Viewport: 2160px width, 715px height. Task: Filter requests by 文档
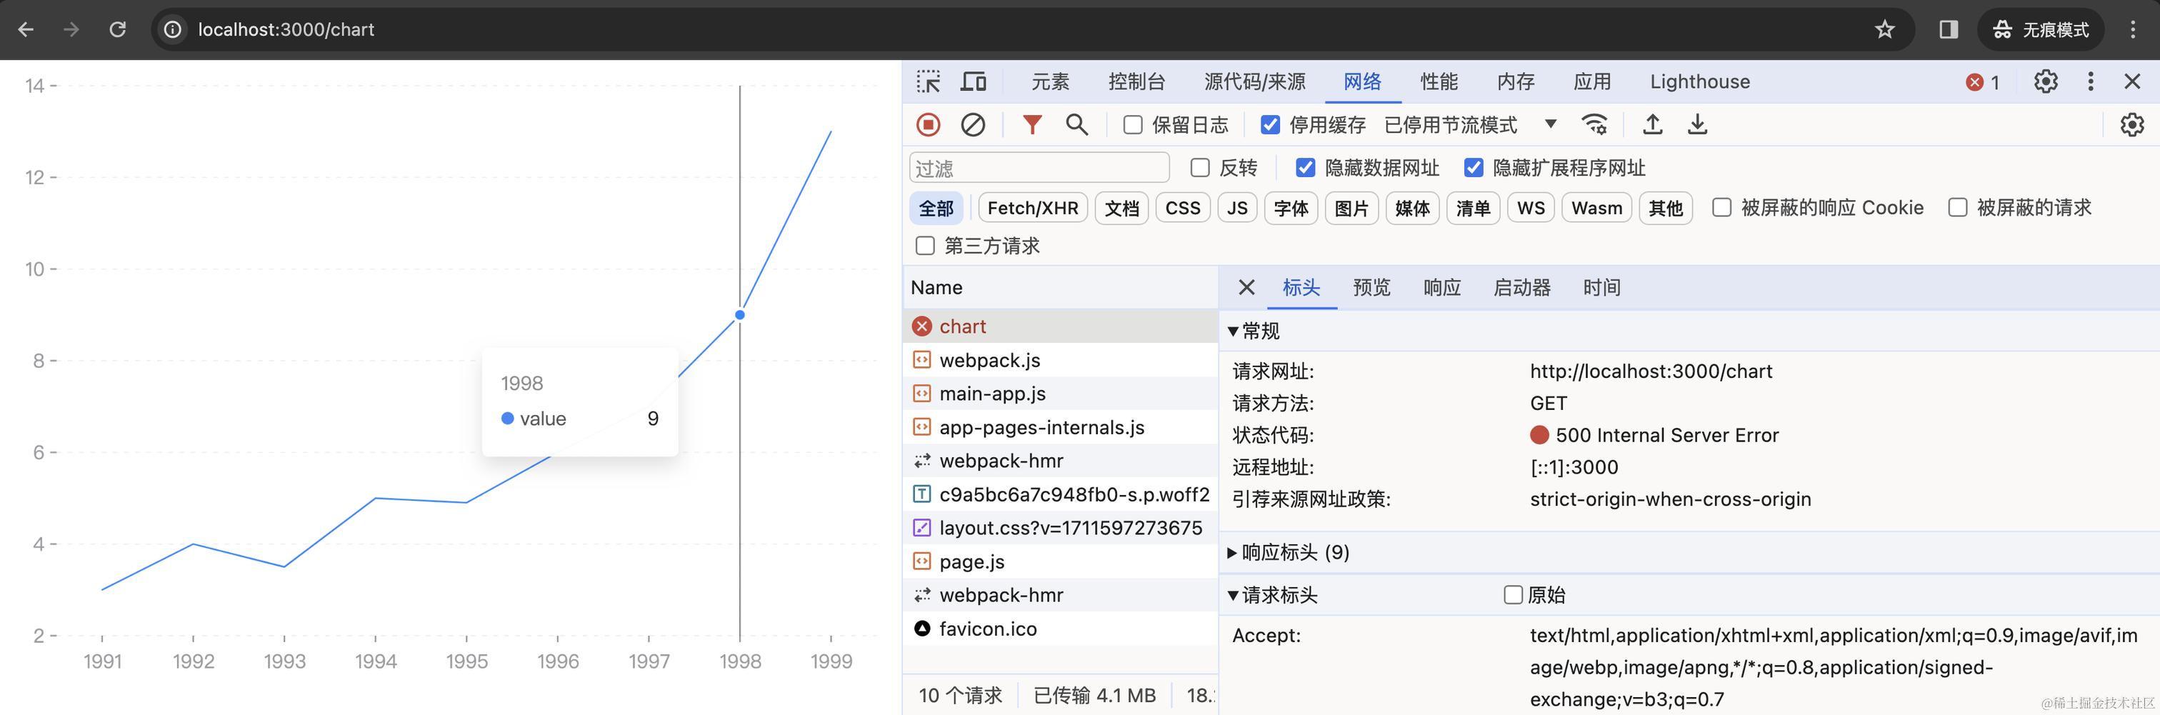click(x=1122, y=208)
